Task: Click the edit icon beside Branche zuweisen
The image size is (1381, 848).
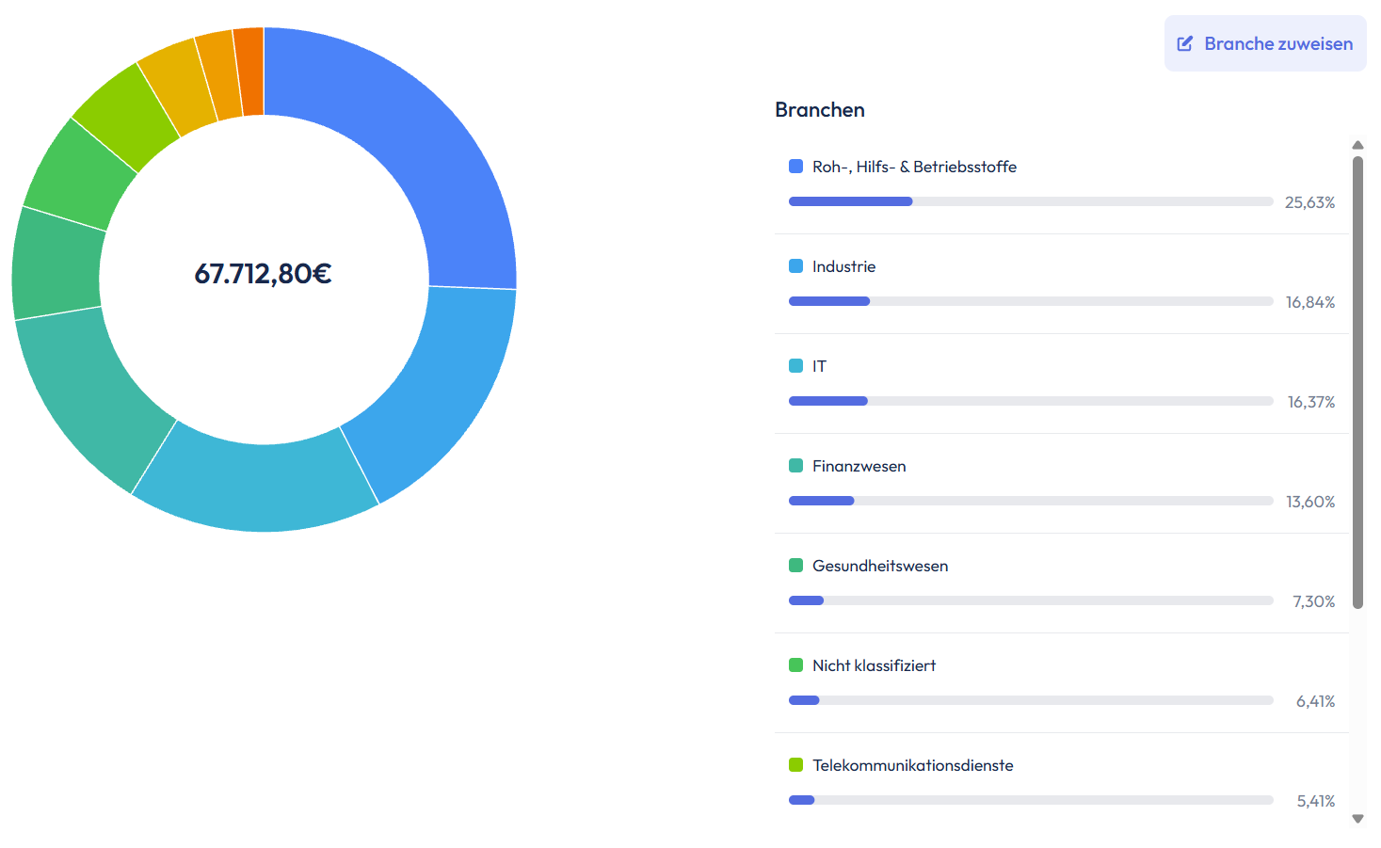Action: click(x=1185, y=43)
